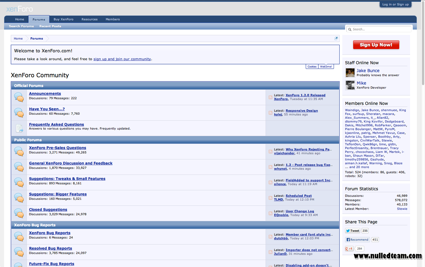425x267 pixels.
Task: Open the Announcements forum link
Action: pos(45,93)
